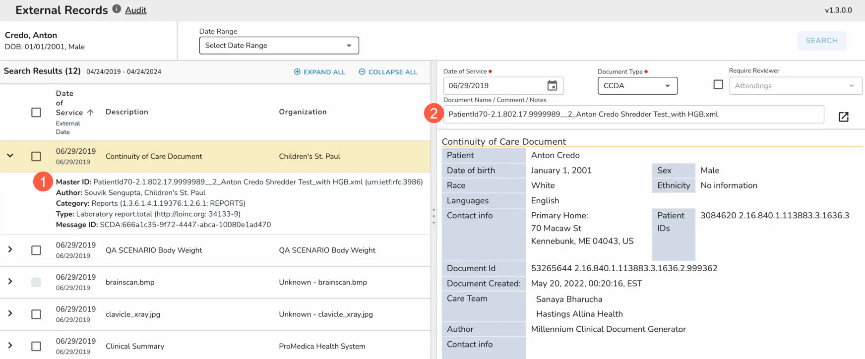Open the Audit link

click(135, 10)
